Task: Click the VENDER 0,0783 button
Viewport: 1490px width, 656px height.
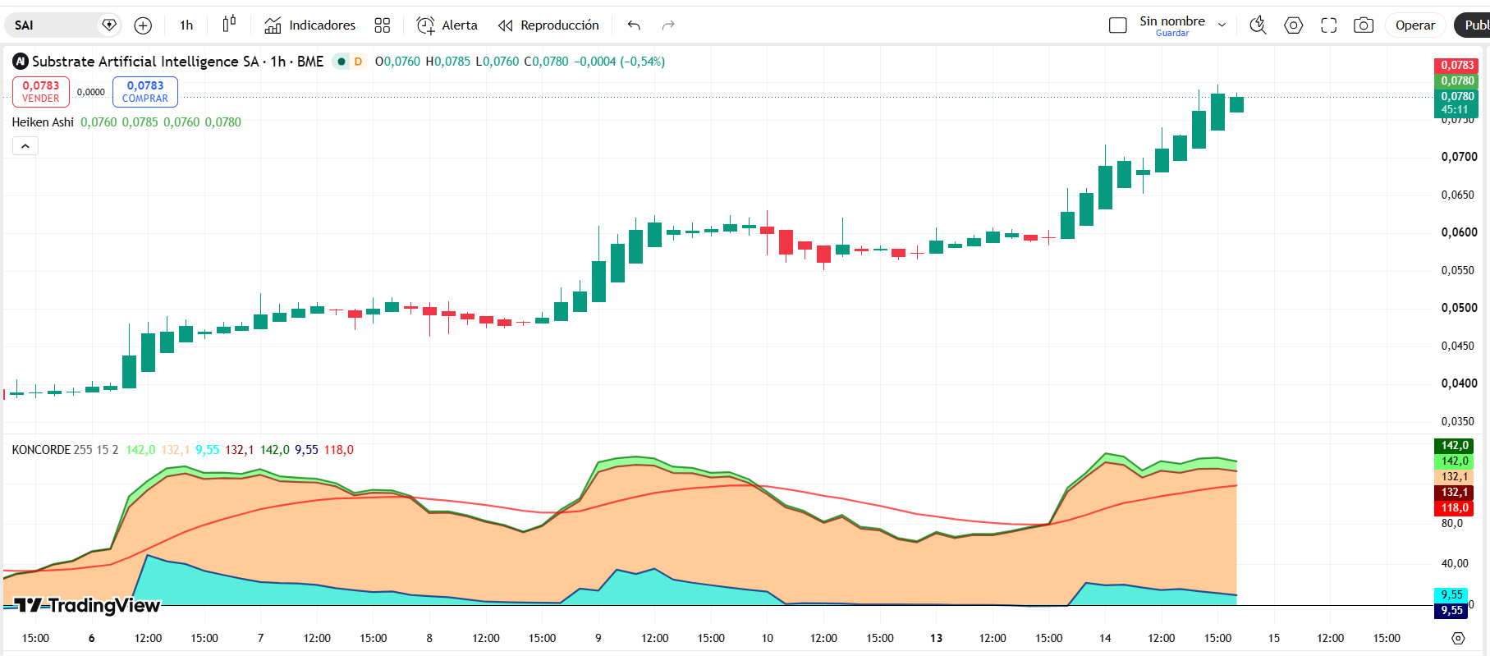Action: [x=41, y=91]
